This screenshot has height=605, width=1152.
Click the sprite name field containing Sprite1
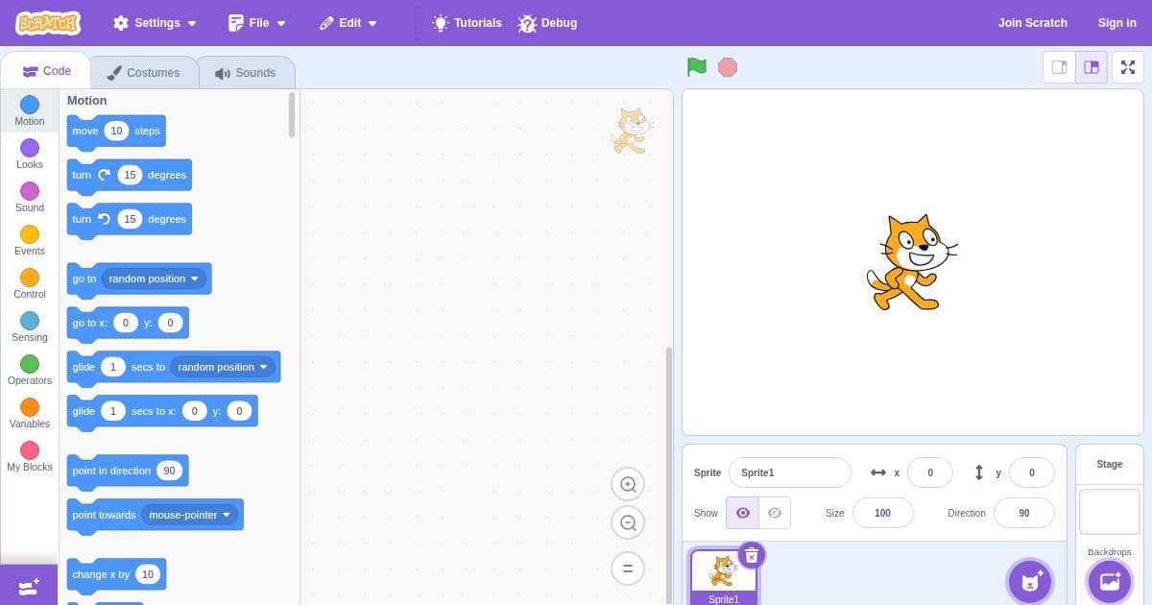790,472
